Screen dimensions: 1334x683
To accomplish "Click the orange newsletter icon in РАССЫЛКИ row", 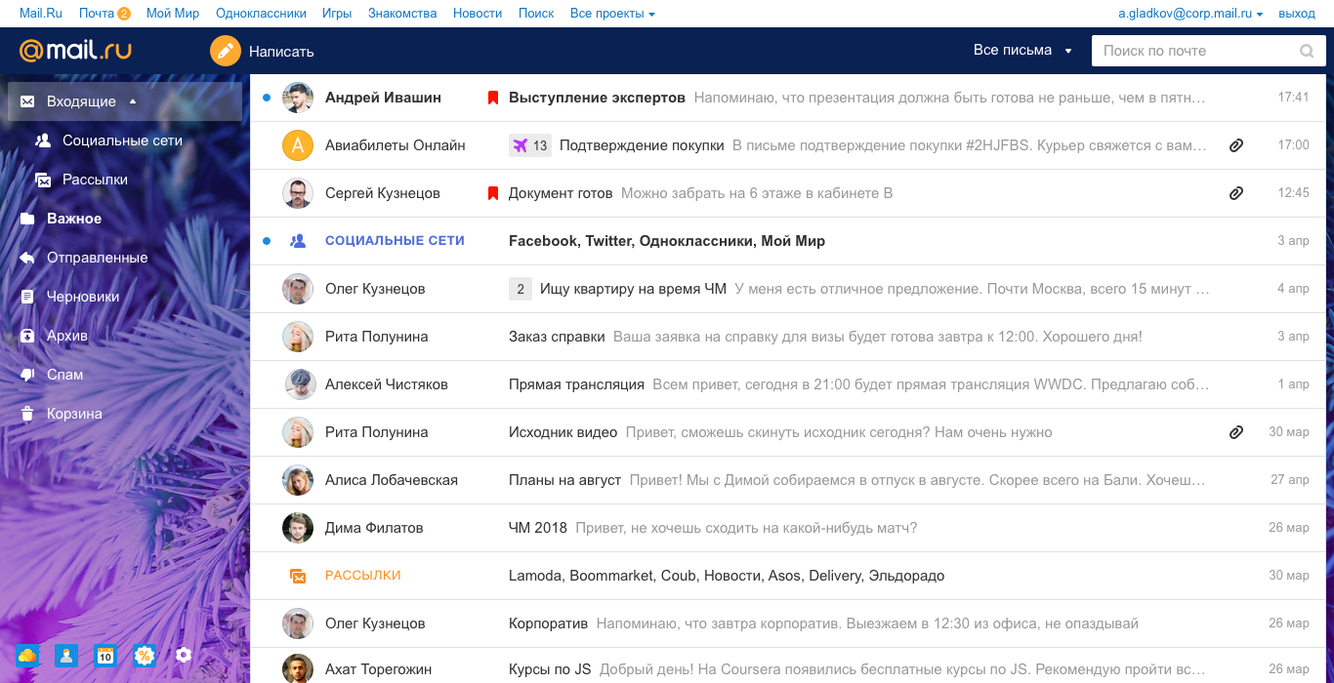I will (x=299, y=576).
